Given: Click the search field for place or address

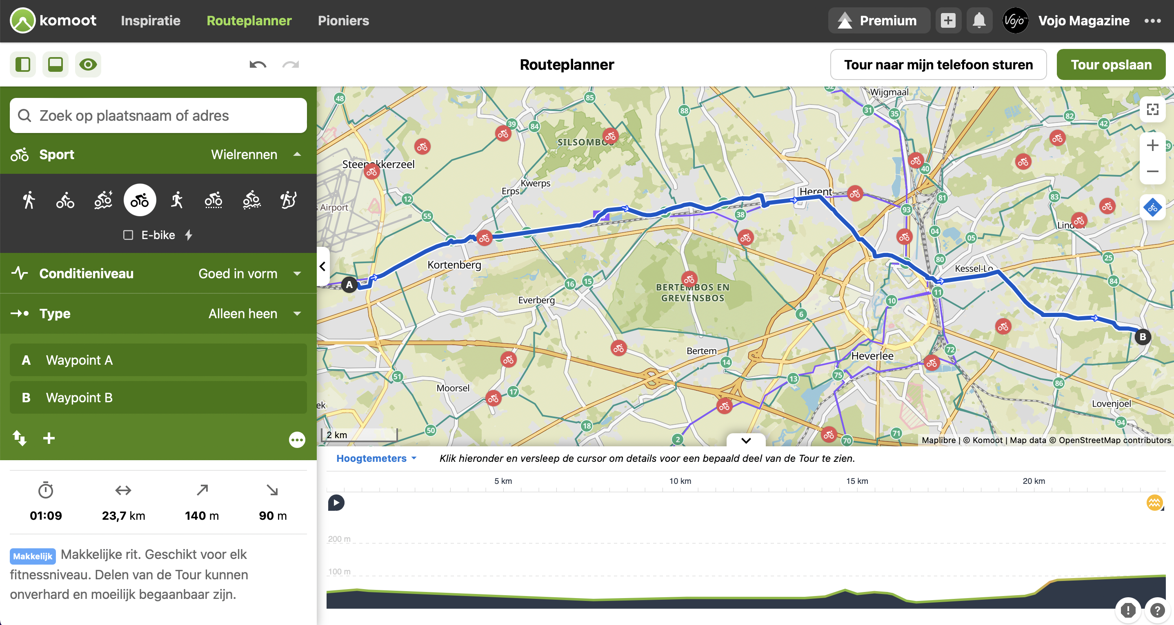Looking at the screenshot, I should (x=158, y=116).
